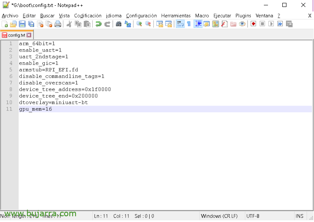Open the Archivo menu

click(x=10, y=16)
